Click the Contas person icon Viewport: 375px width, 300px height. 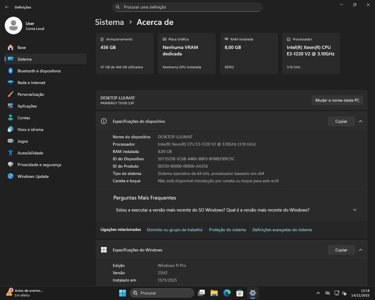tap(11, 118)
